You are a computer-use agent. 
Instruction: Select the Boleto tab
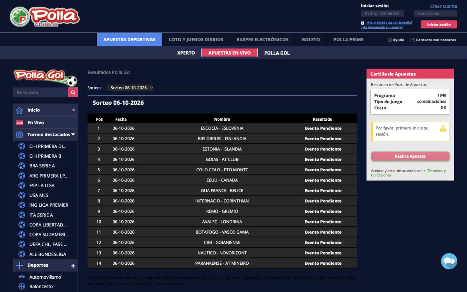(x=311, y=39)
